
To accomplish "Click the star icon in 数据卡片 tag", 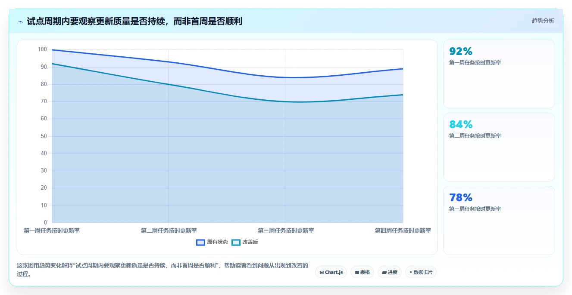I will pos(411,272).
